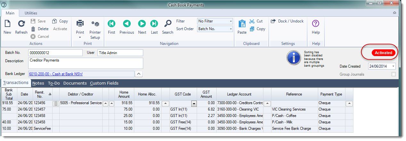Screen dimensions: 406x141
Task: Open the Date Created date picker
Action: tap(393, 66)
